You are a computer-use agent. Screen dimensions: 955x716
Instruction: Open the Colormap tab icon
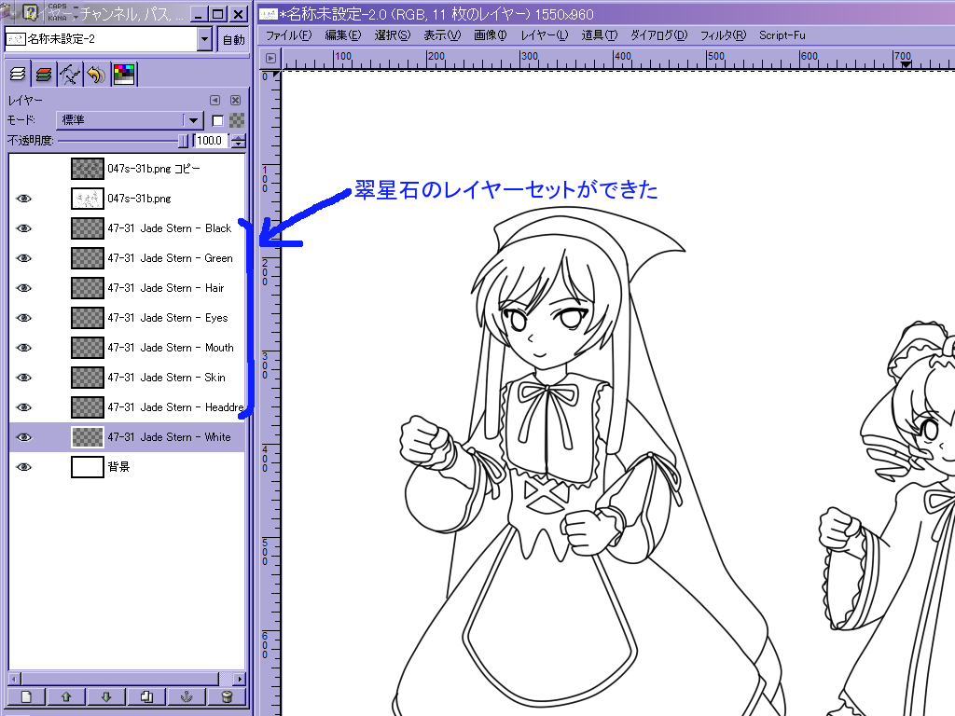[124, 75]
